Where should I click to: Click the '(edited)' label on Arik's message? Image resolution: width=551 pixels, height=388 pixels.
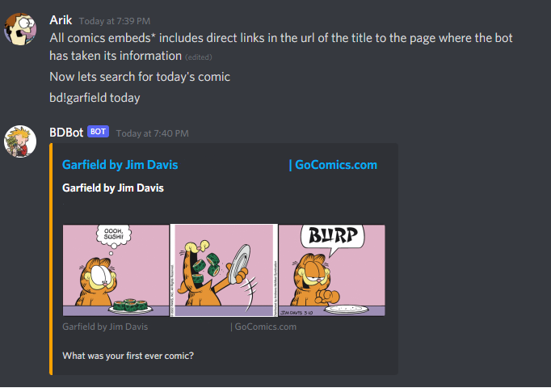tap(199, 57)
